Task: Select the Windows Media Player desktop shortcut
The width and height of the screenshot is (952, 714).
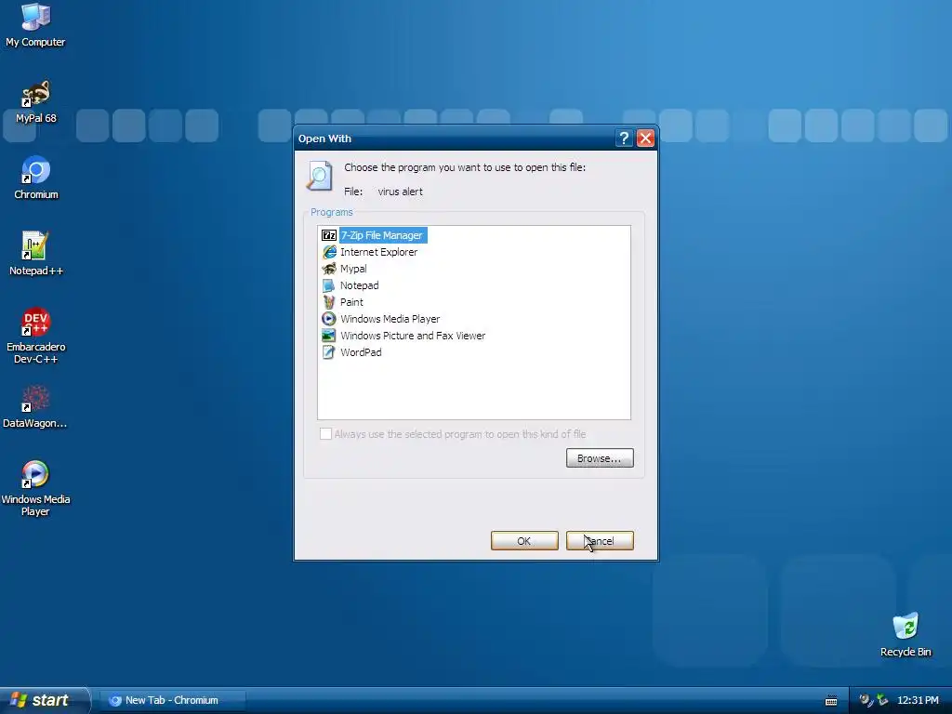Action: pyautogui.click(x=35, y=489)
